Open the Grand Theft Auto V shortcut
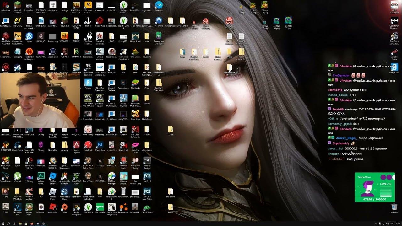Screen dimensions: 402x226 point(76,176)
